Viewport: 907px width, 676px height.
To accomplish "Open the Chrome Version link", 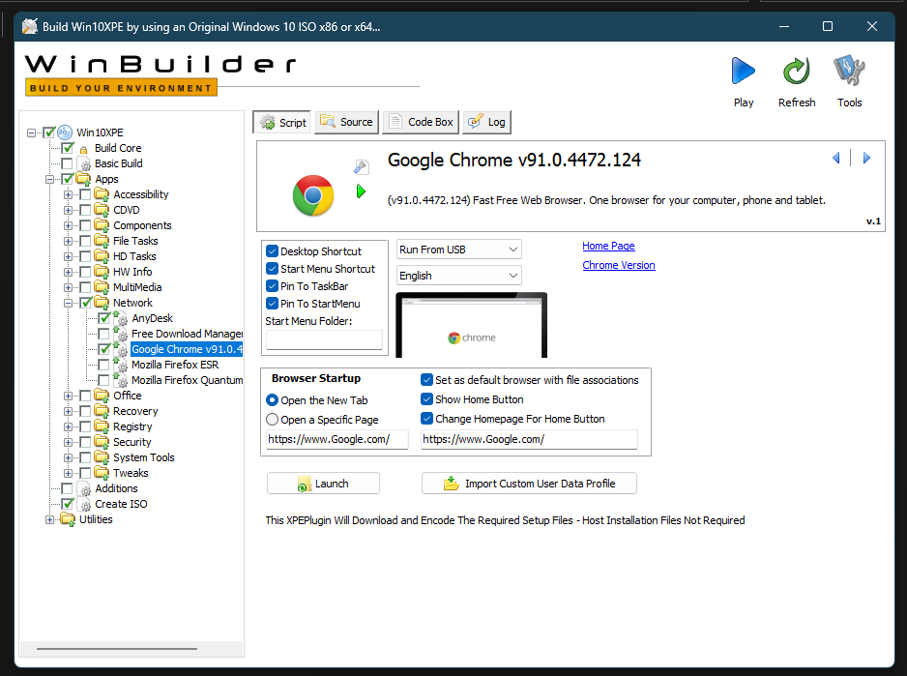I will 618,265.
